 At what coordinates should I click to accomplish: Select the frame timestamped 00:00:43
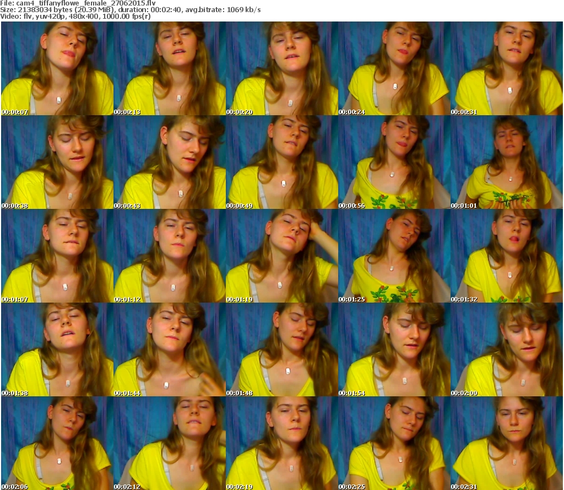point(170,162)
